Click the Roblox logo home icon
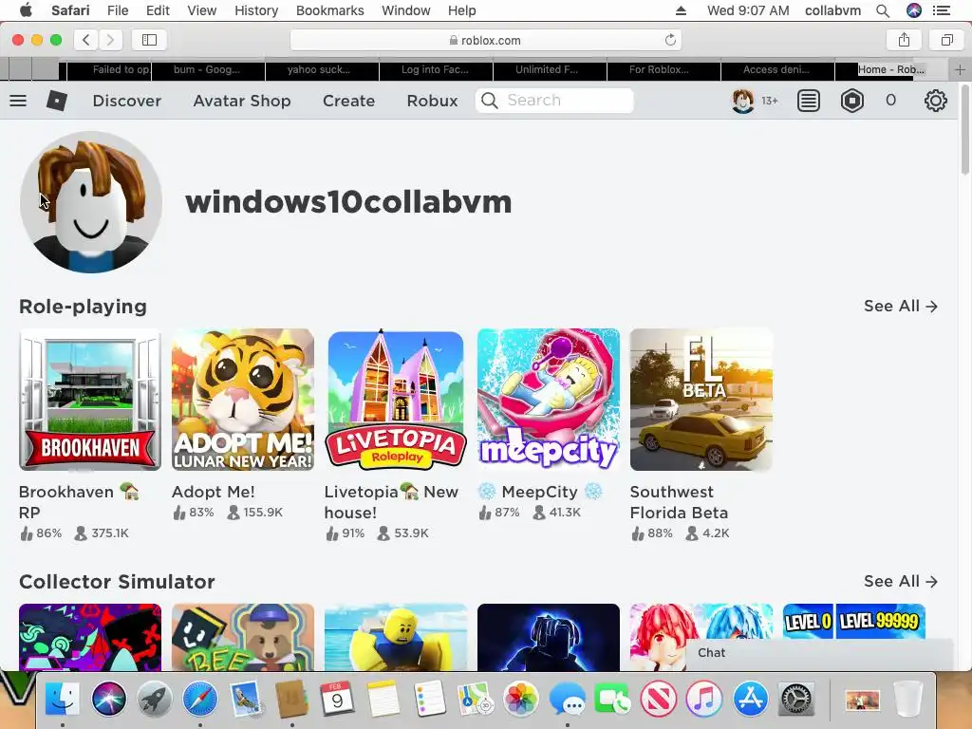The height and width of the screenshot is (729, 972). click(x=56, y=101)
